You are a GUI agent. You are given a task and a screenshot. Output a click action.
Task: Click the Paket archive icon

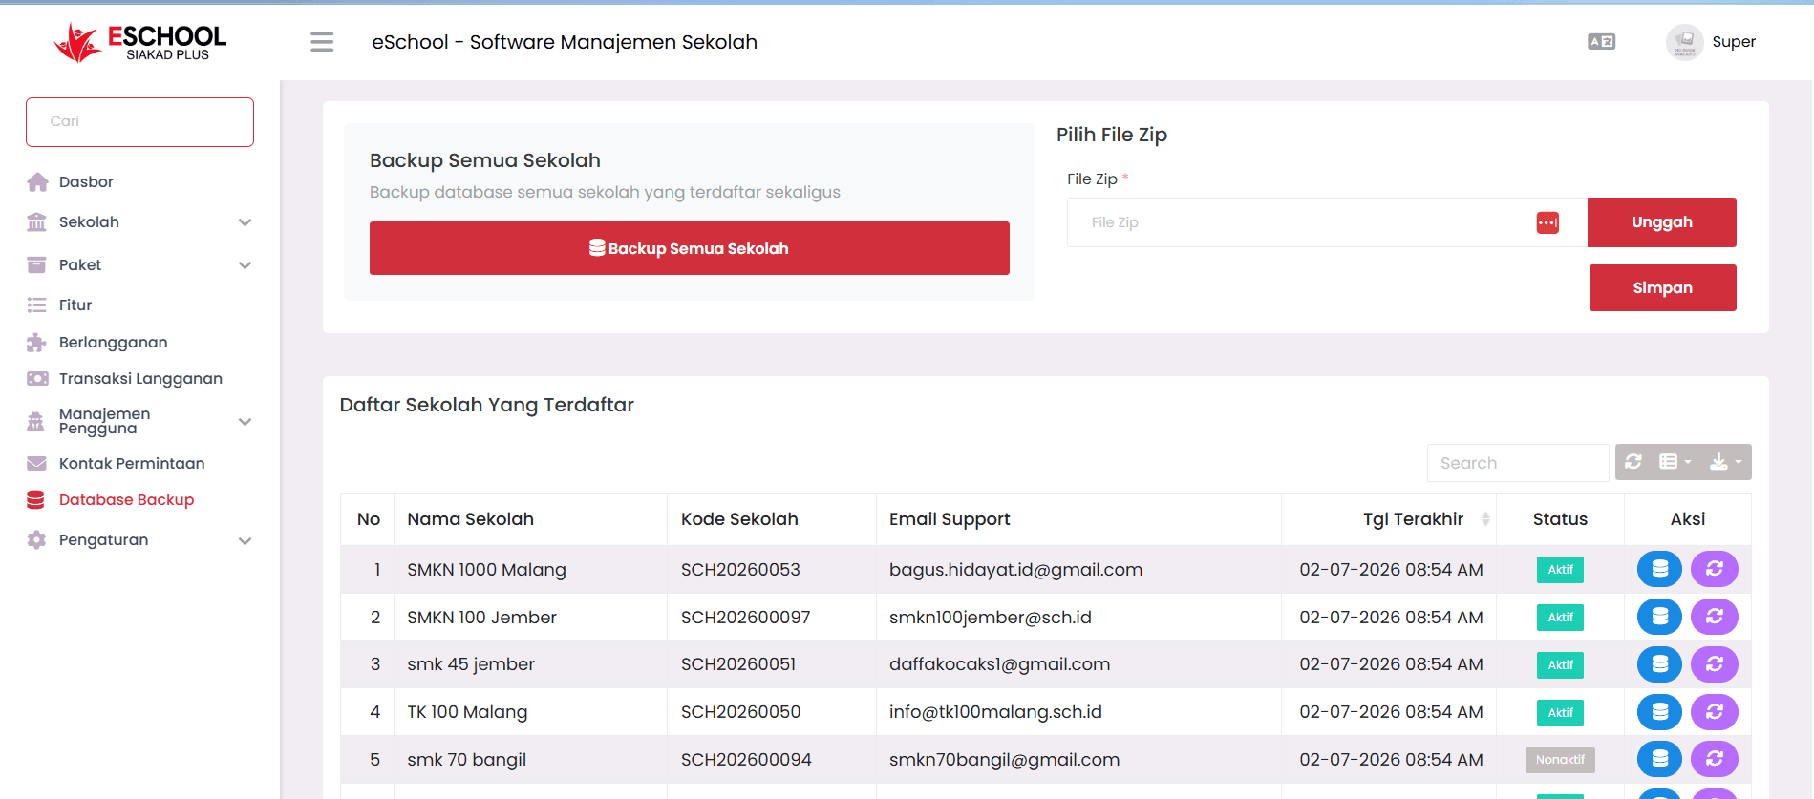(x=37, y=265)
